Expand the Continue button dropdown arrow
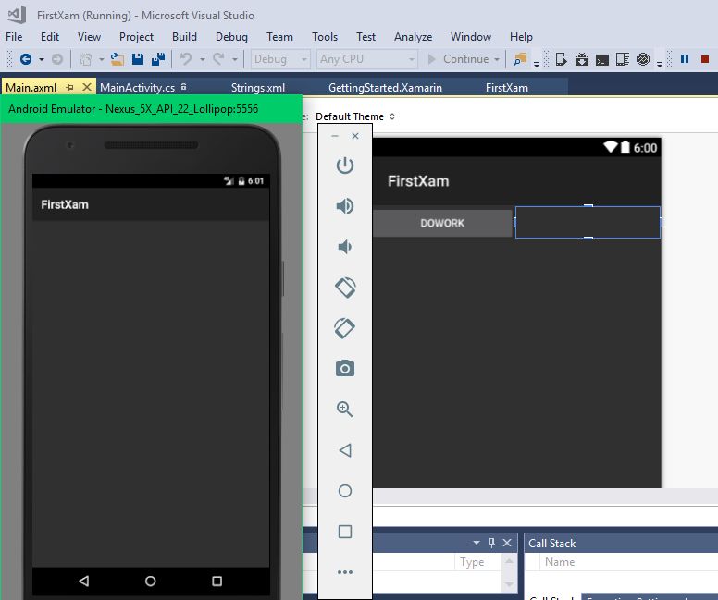 (x=496, y=59)
